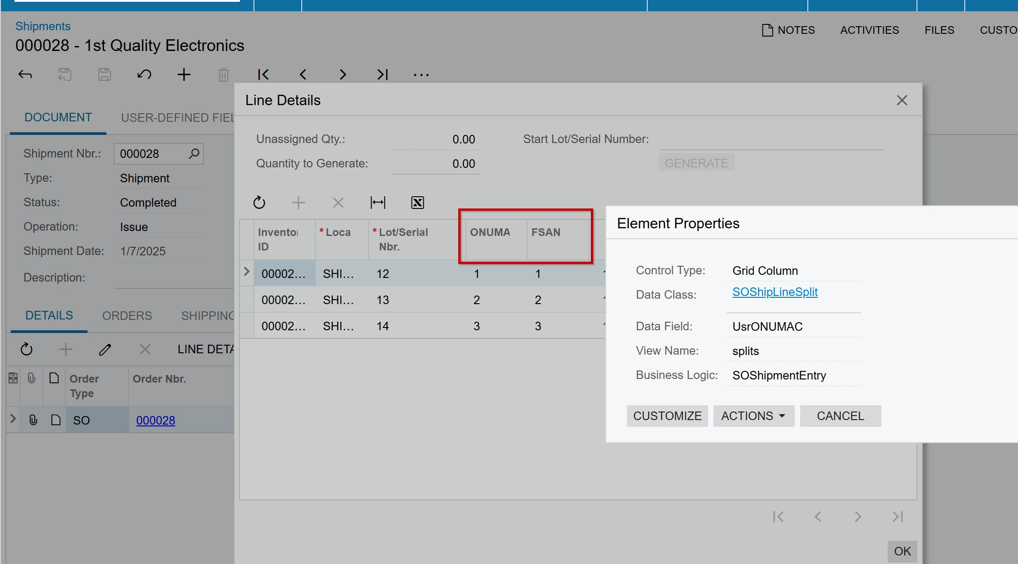This screenshot has width=1018, height=564.
Task: Open the Shipment Nbr. lookup magnifier
Action: coord(194,154)
